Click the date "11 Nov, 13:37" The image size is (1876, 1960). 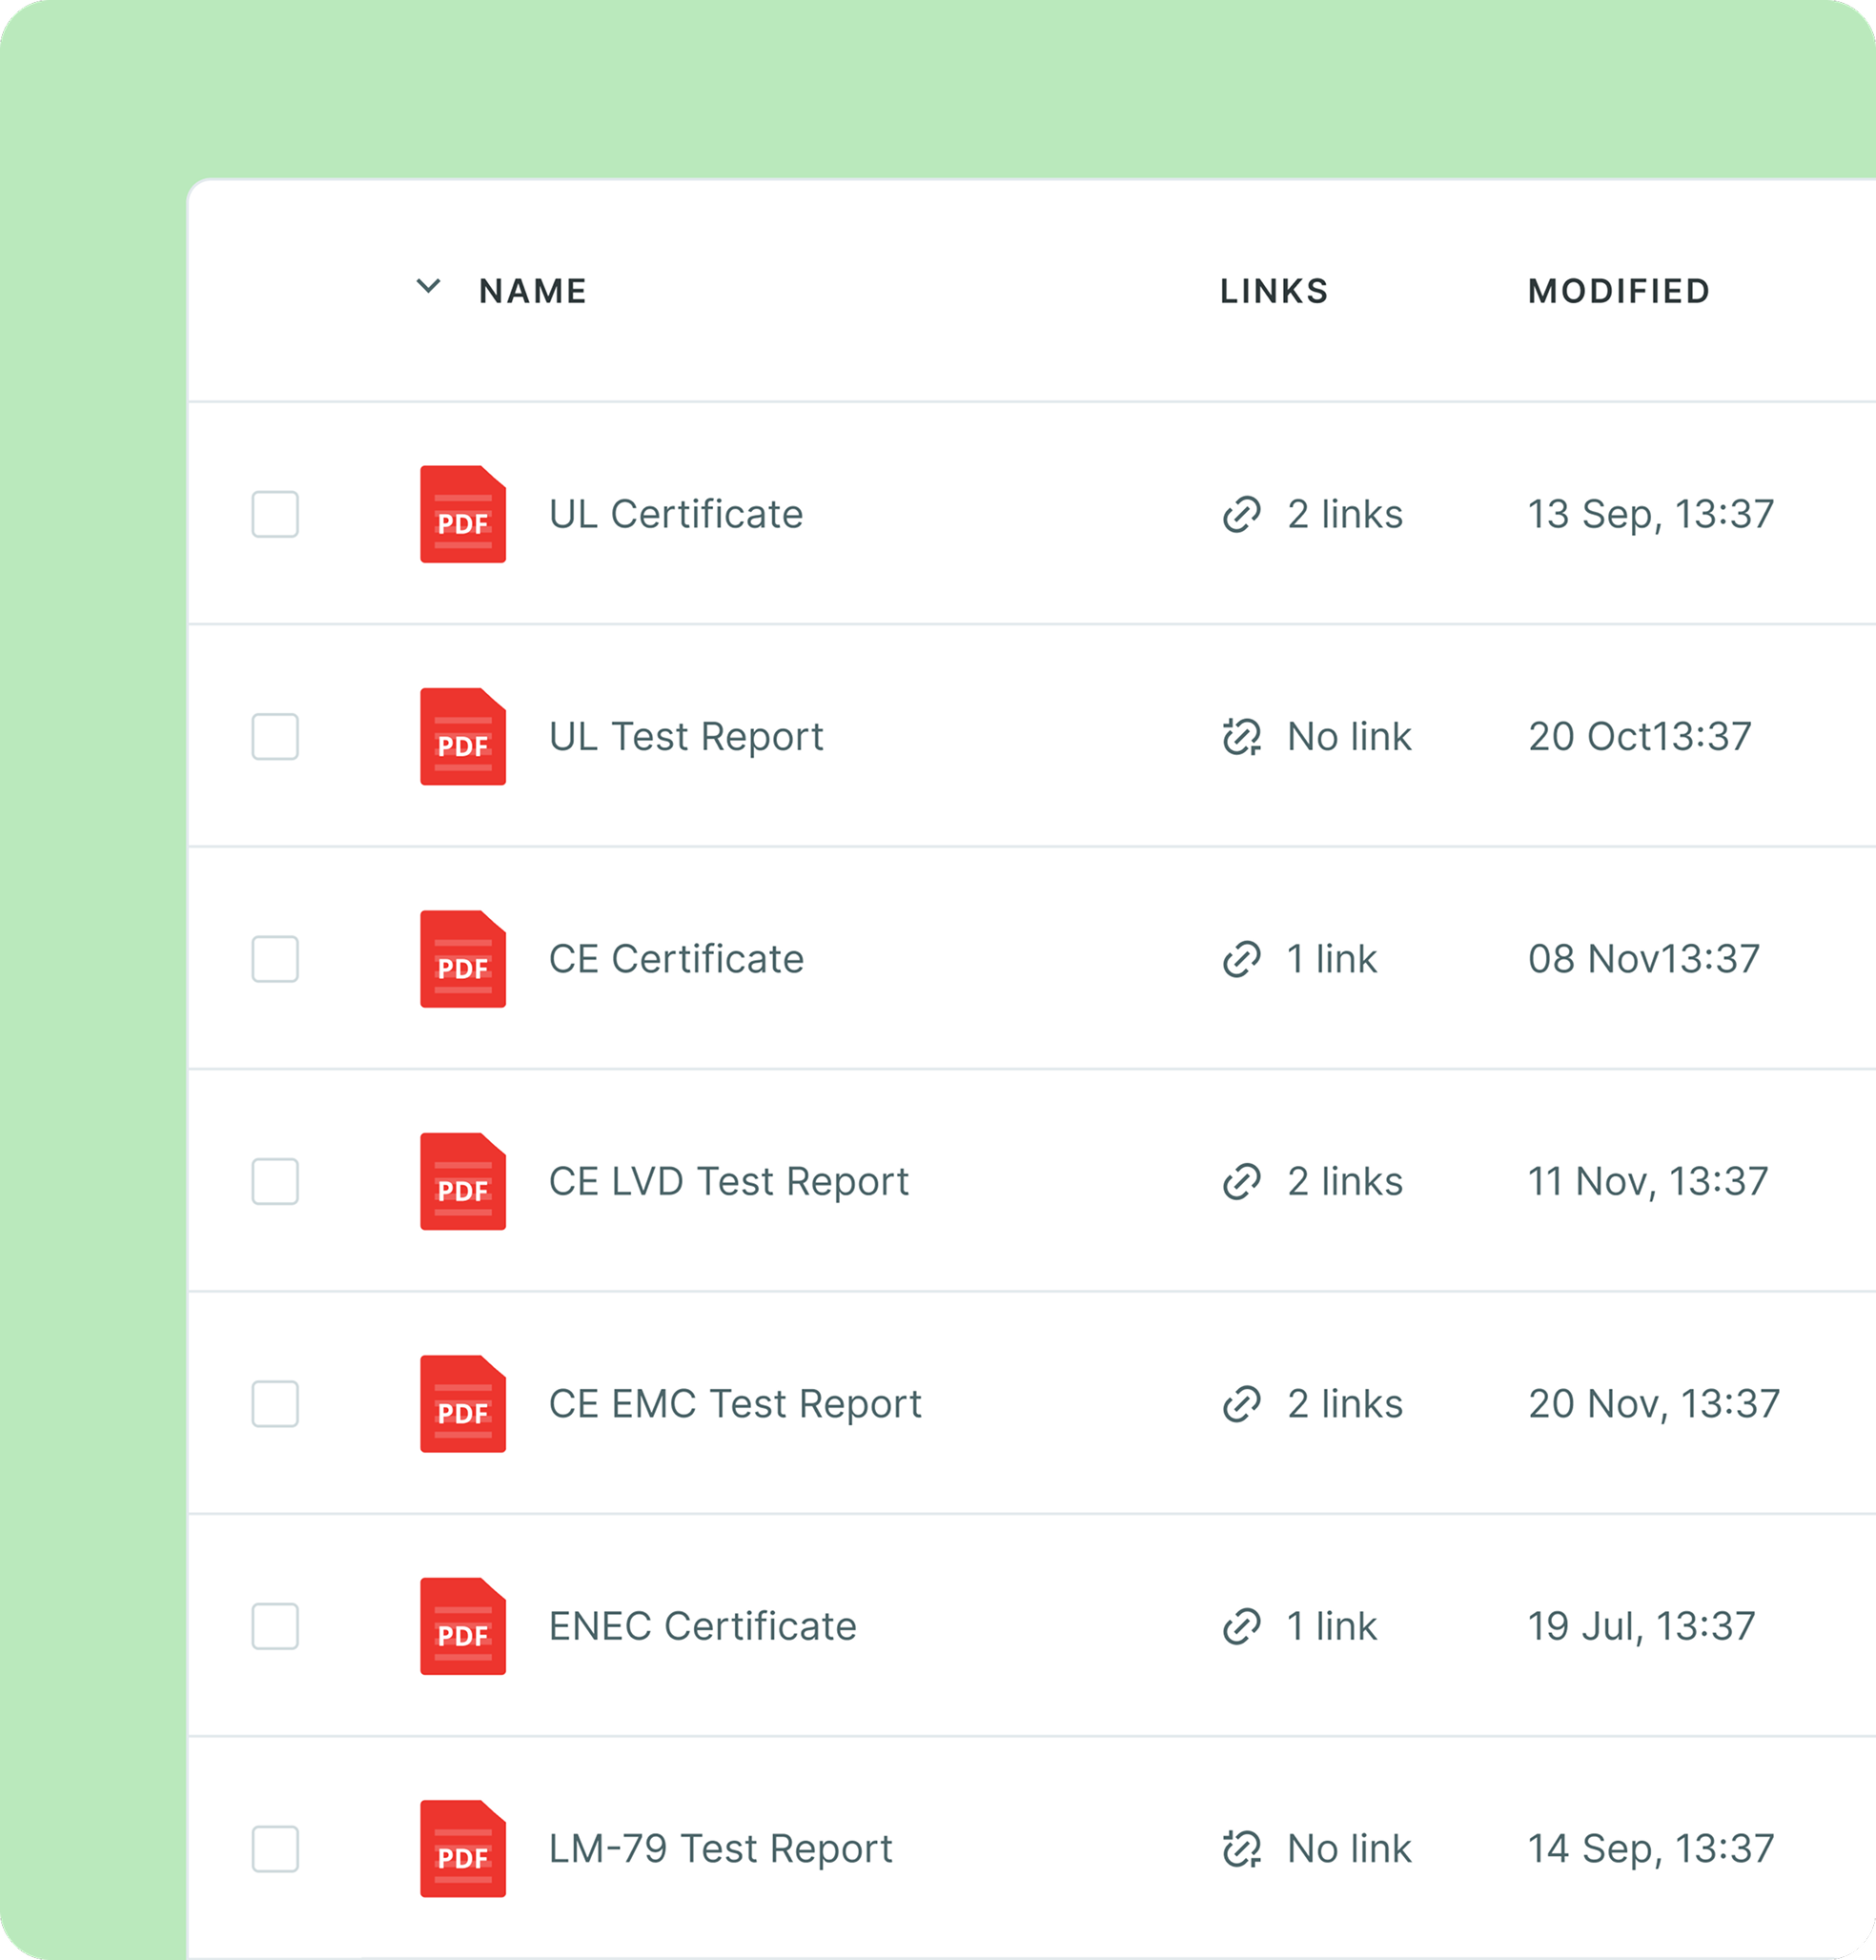point(1648,1183)
